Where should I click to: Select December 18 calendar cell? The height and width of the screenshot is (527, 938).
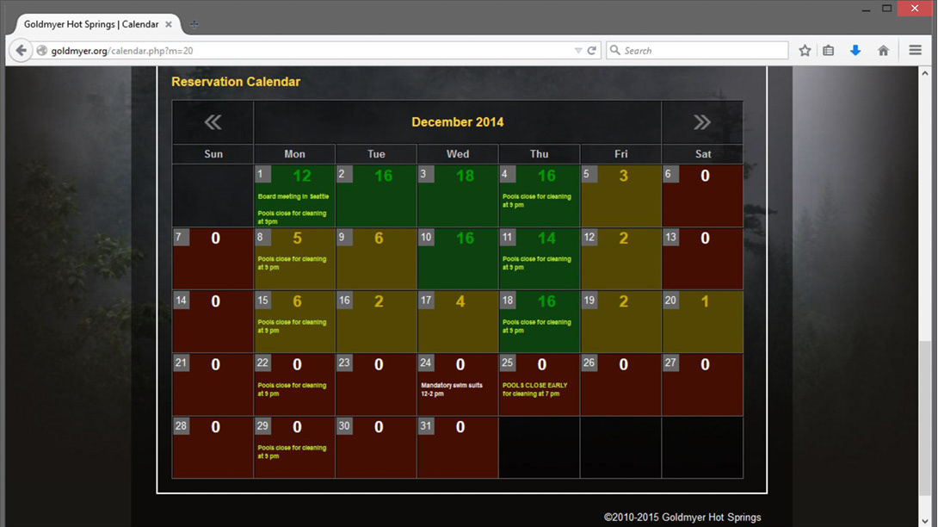pos(539,321)
